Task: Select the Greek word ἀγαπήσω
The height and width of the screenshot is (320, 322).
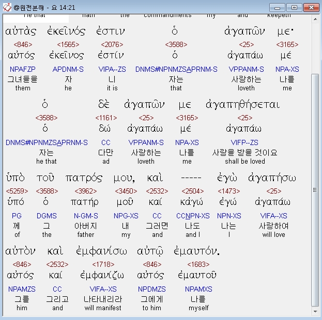Action: [272, 178]
